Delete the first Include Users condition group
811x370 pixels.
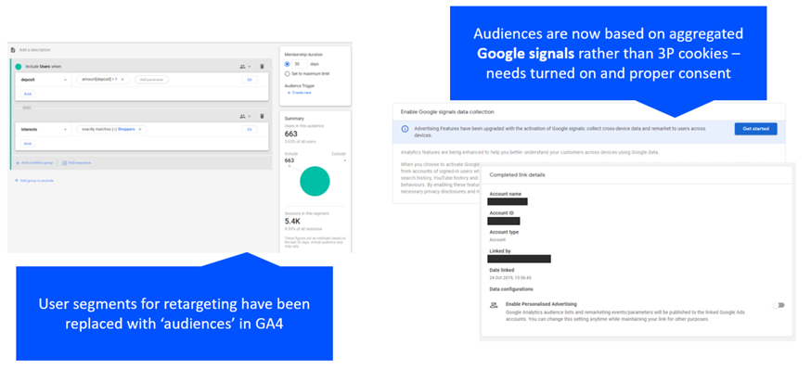click(x=262, y=67)
